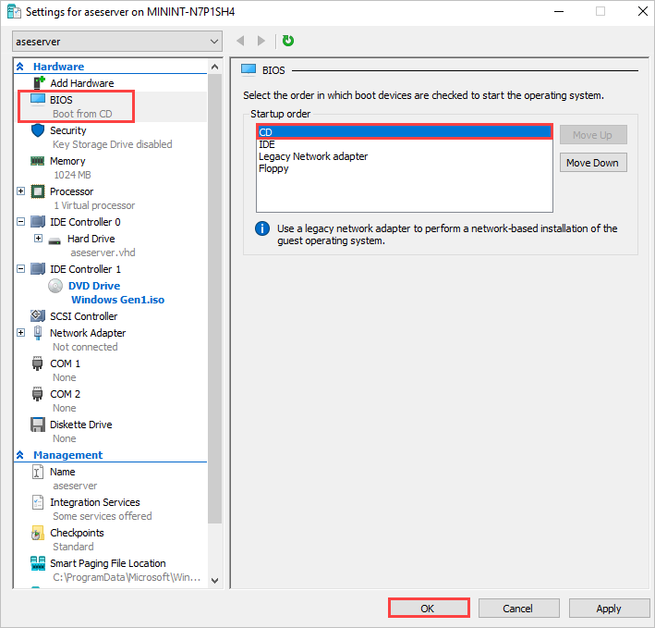
Task: Collapse the Hardware section chevron
Action: [19, 67]
